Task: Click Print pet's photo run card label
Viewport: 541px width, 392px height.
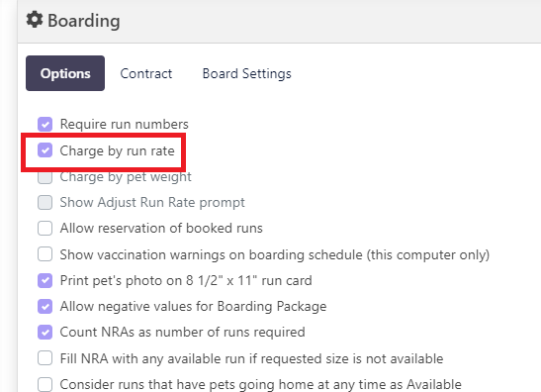Action: [x=186, y=280]
